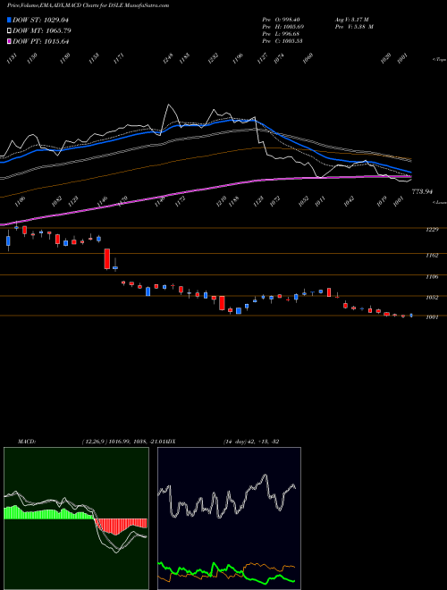
Task: Click the 1171 top label above the line chart
Action: click(119, 58)
